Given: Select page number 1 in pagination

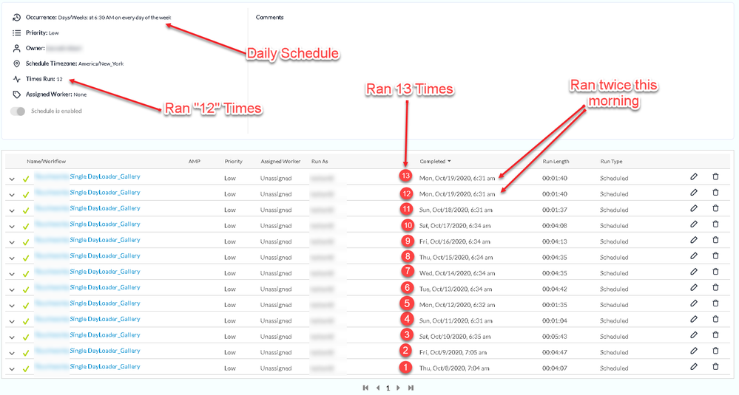Looking at the screenshot, I should click(x=388, y=388).
